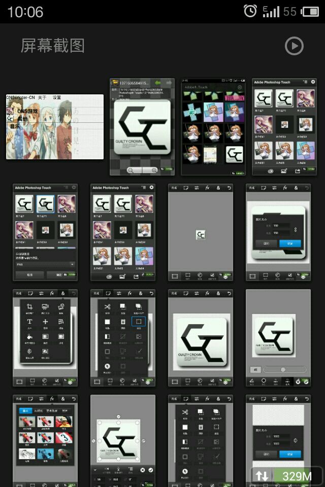This screenshot has height=487, width=325.
Task: Tap the 屏幕截图 album title
Action: [x=53, y=46]
